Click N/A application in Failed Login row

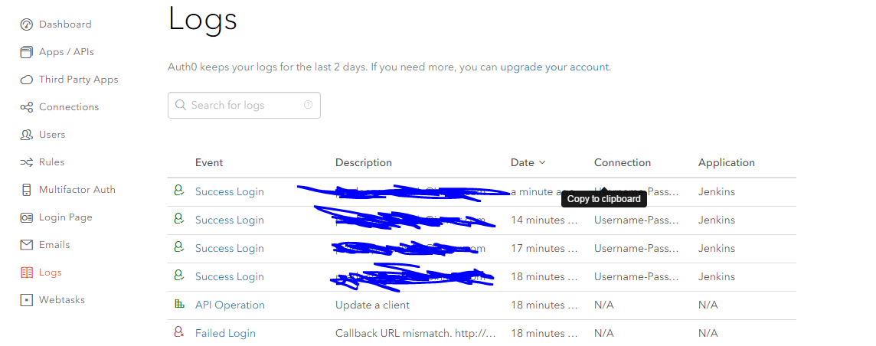(x=708, y=333)
